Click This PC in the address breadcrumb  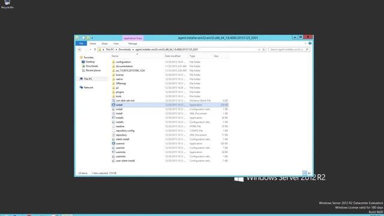click(x=110, y=49)
